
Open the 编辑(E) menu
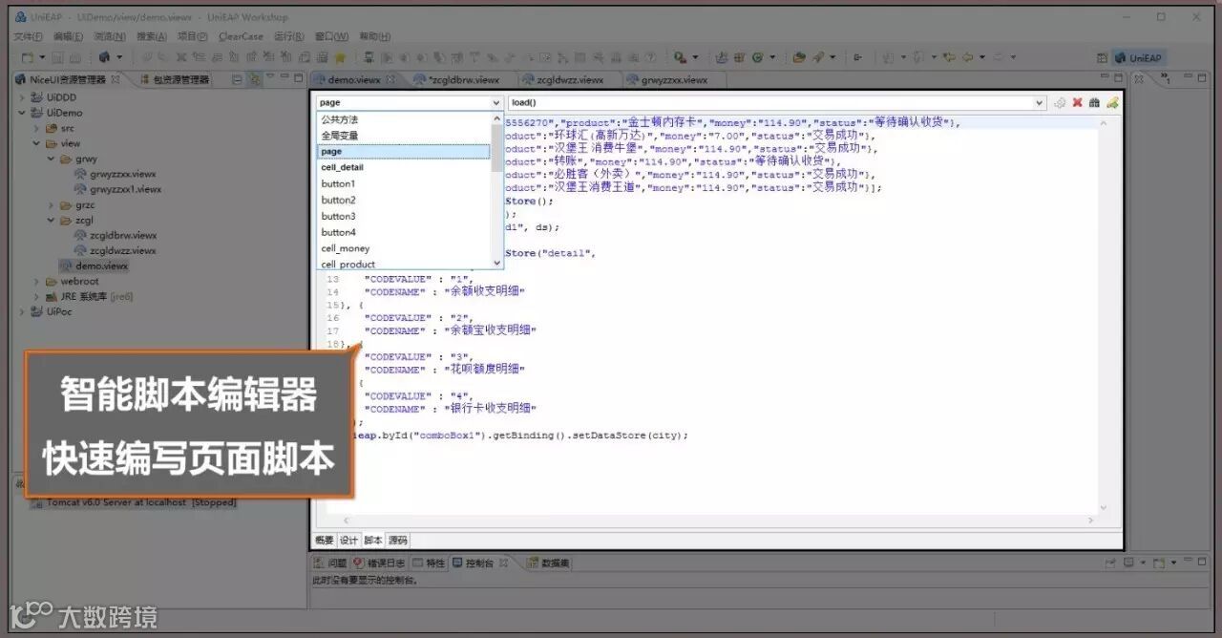point(69,36)
